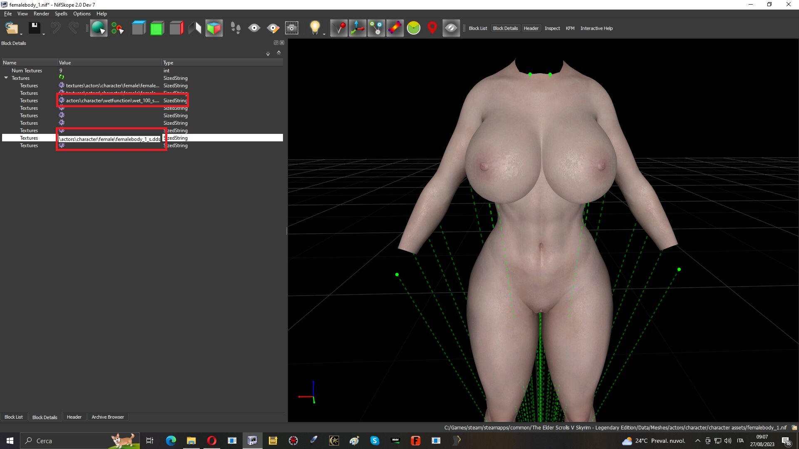Take a viewport screenshot with camera icon
Image resolution: width=799 pixels, height=449 pixels.
(x=292, y=28)
